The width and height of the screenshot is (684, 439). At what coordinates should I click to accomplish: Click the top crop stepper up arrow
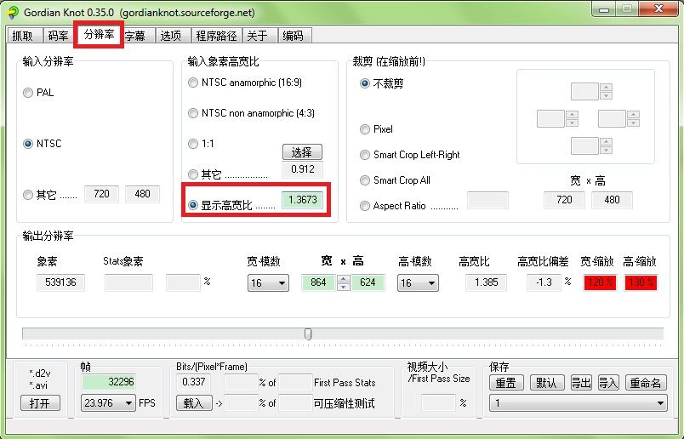click(x=606, y=88)
